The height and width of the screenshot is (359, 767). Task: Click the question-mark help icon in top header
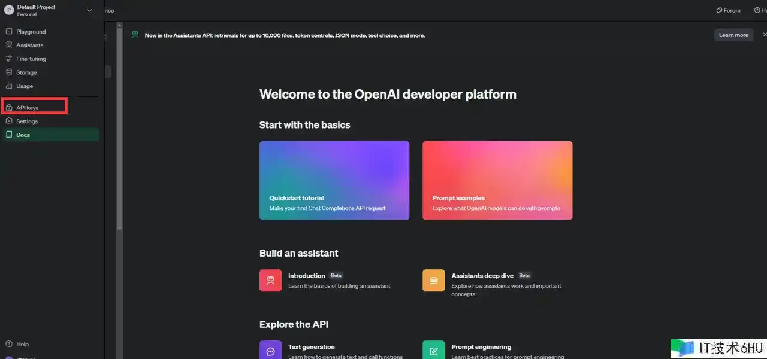tap(757, 10)
